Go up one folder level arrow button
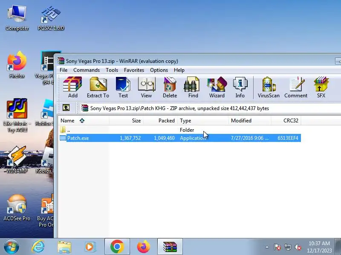Viewport: 341px width, 255px height. [x=66, y=108]
